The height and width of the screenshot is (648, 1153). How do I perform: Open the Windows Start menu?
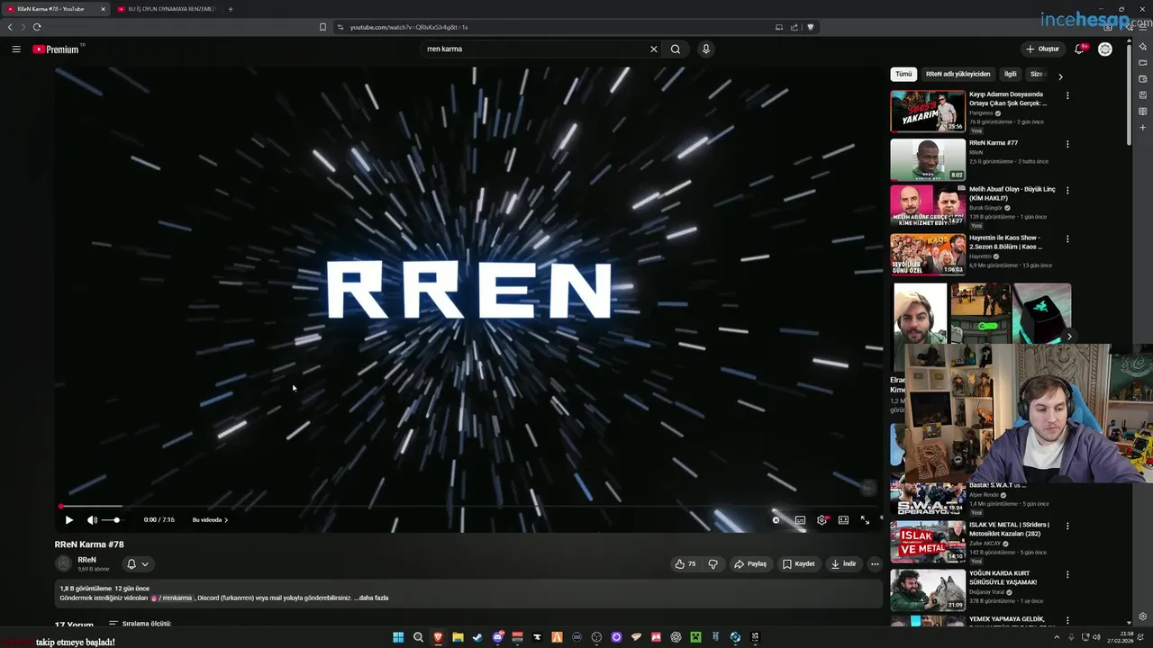click(398, 637)
